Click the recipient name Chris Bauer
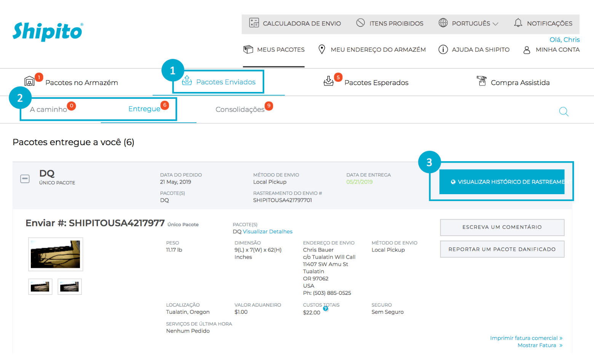This screenshot has height=361, width=594. point(318,250)
